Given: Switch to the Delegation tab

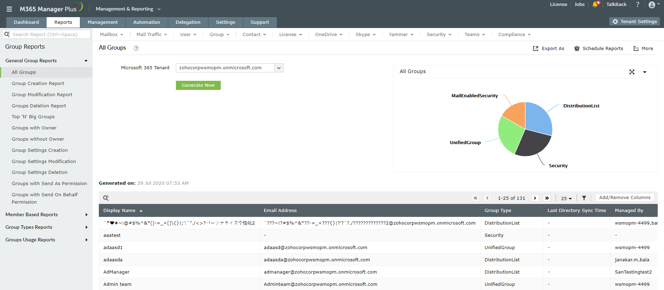Looking at the screenshot, I should (188, 22).
